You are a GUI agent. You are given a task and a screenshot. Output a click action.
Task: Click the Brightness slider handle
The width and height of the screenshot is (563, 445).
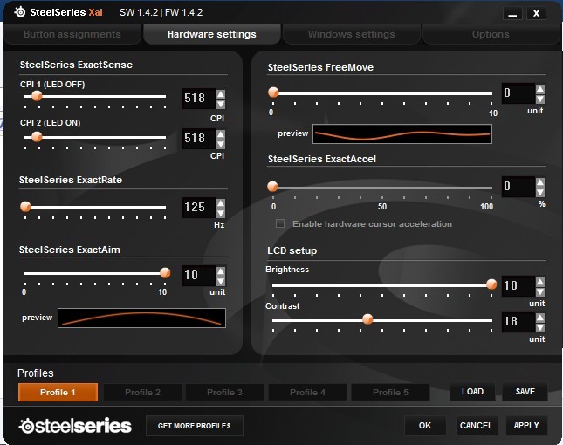click(x=491, y=284)
